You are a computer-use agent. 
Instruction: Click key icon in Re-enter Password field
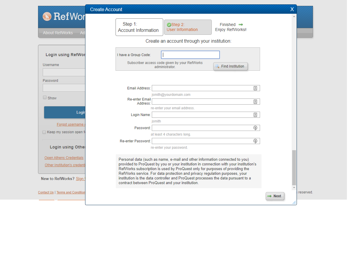point(255,141)
